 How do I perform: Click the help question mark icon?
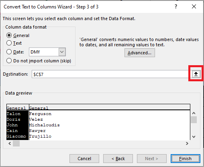pos(176,6)
